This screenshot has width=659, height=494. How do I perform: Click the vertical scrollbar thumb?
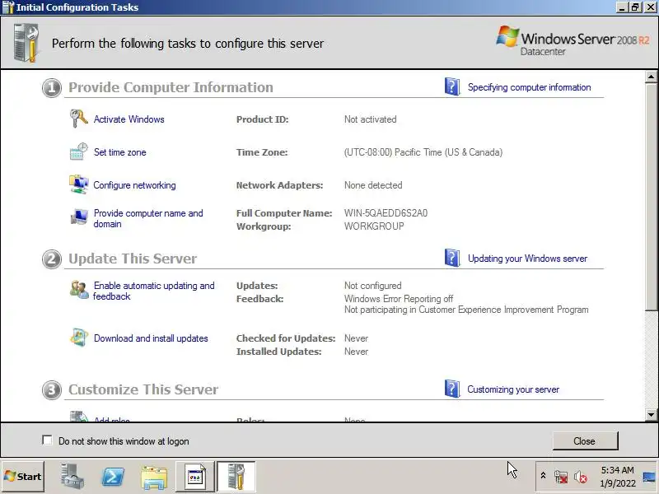click(651, 196)
